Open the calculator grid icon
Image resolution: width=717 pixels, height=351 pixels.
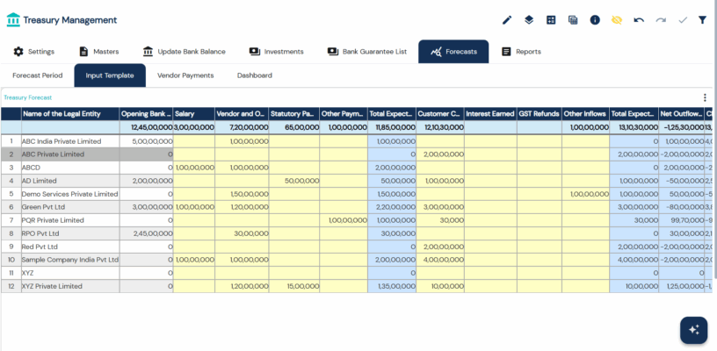[551, 19]
